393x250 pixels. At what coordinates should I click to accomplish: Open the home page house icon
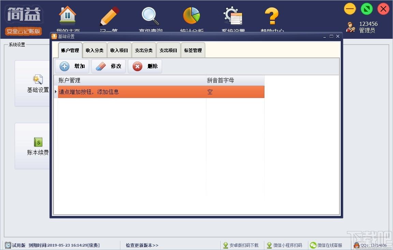(x=68, y=15)
